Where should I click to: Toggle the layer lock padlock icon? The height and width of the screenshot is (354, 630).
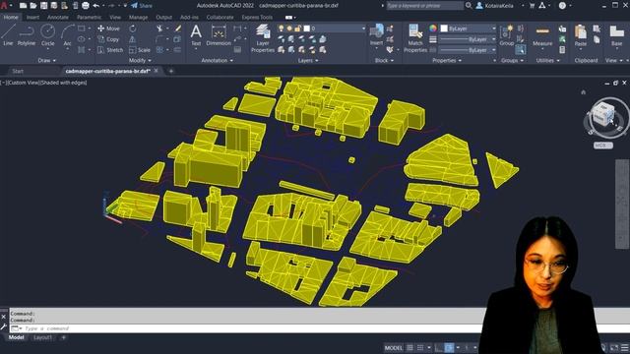click(x=297, y=29)
